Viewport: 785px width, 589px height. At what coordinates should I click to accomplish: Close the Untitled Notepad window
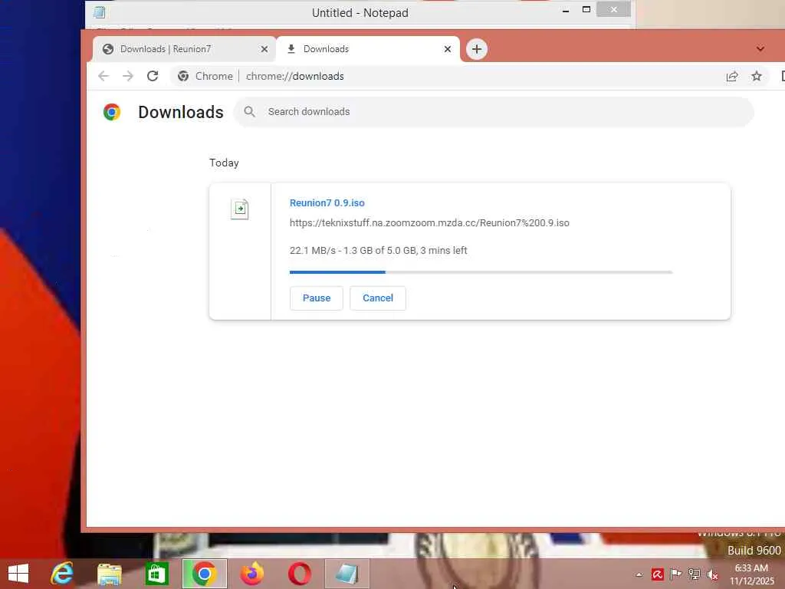[614, 9]
